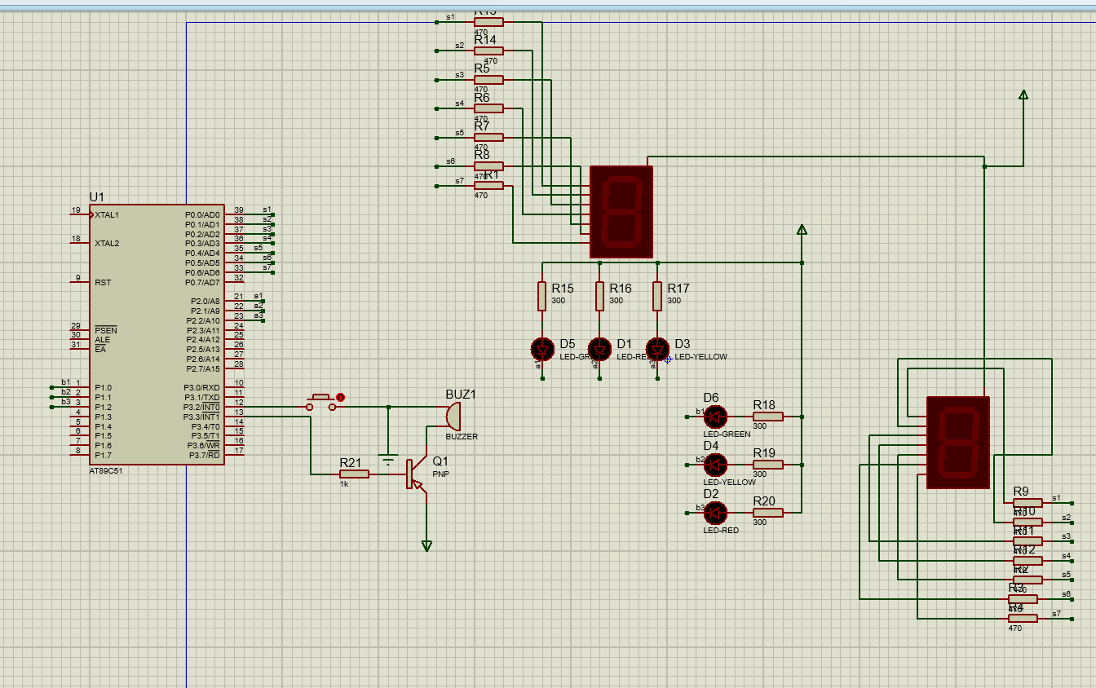
Task: Click the AT89C51 part name text
Action: pyautogui.click(x=108, y=470)
